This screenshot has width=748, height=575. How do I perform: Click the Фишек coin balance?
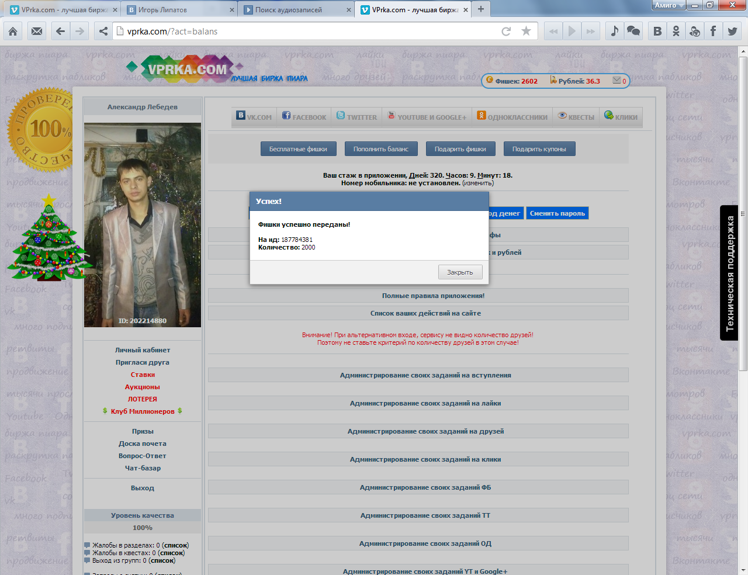[x=512, y=81]
